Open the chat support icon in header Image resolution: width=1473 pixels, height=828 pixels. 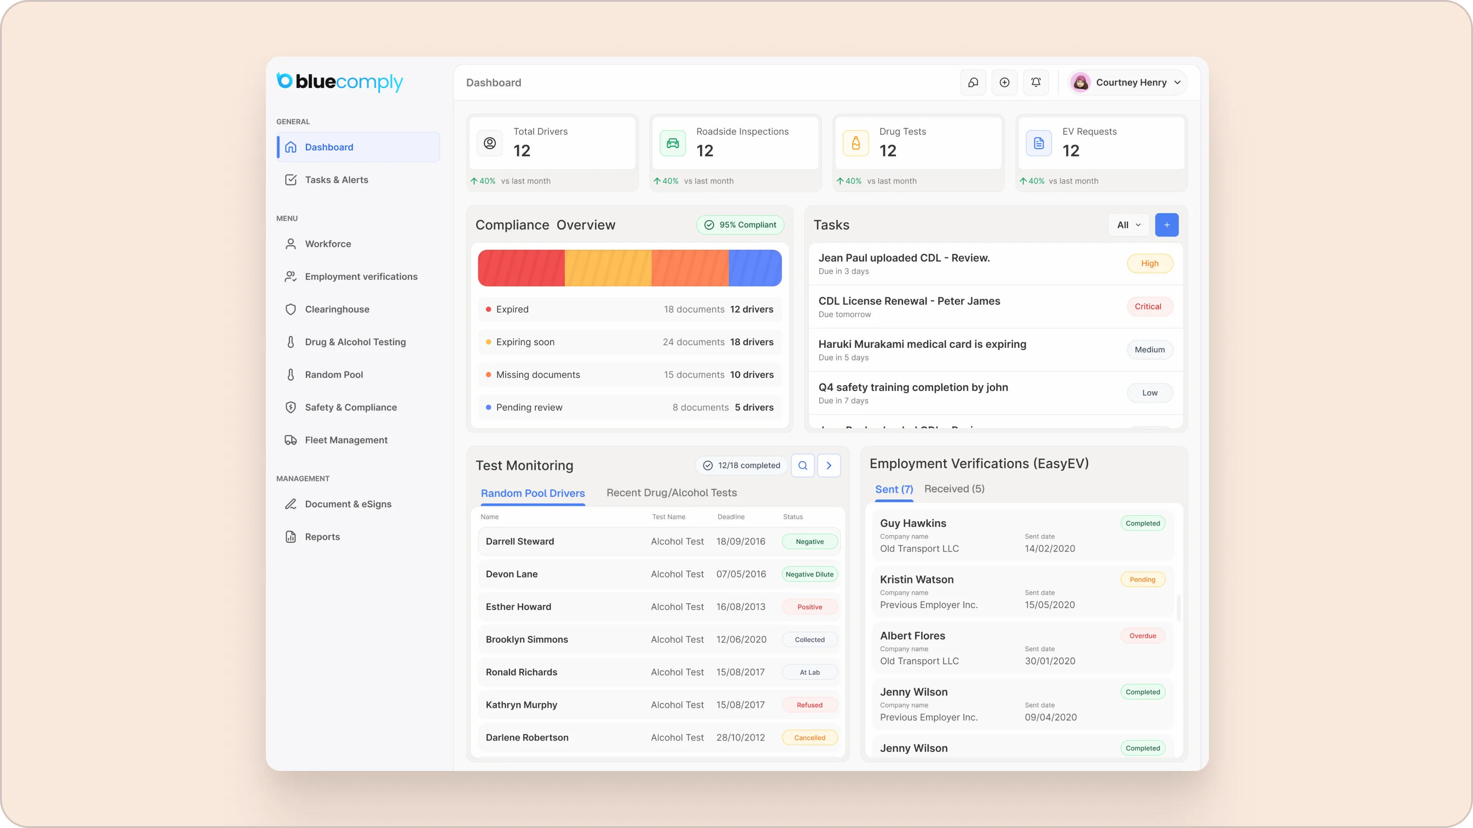(x=973, y=82)
